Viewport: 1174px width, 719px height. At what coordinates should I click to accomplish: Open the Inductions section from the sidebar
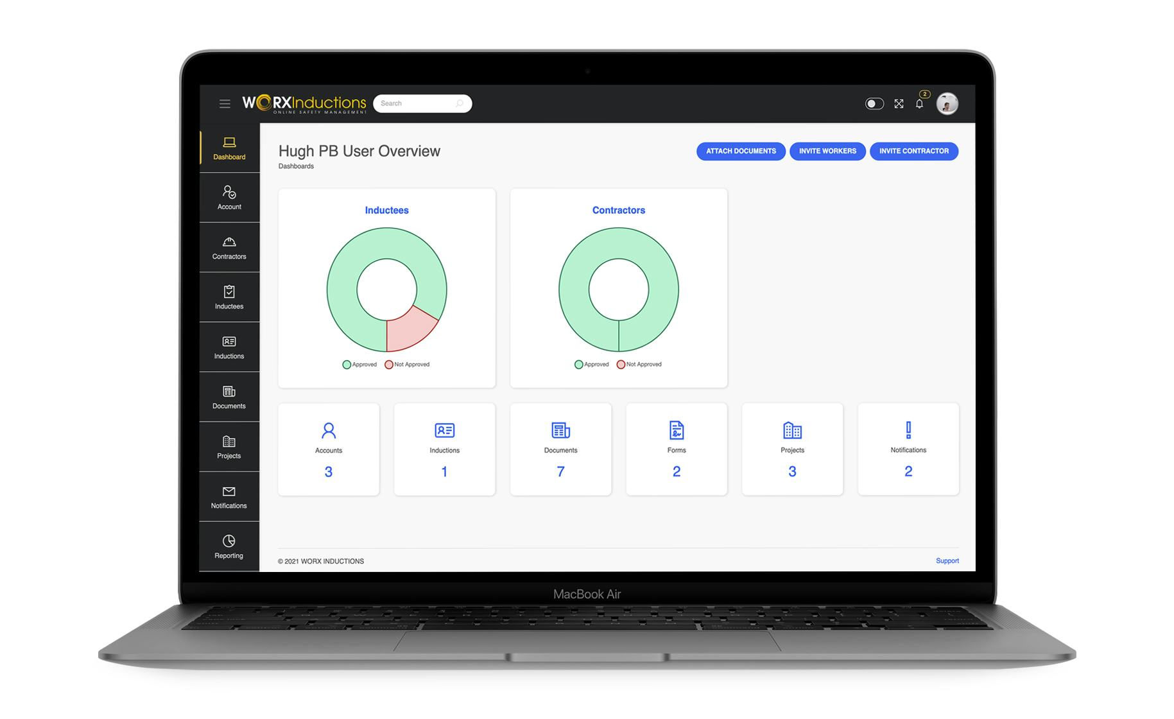tap(229, 347)
